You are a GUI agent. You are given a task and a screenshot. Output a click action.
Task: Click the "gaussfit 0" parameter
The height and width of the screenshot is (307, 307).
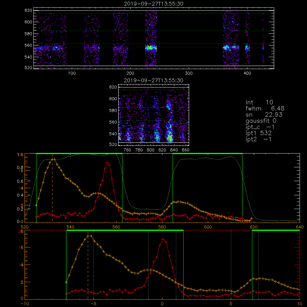(261, 121)
